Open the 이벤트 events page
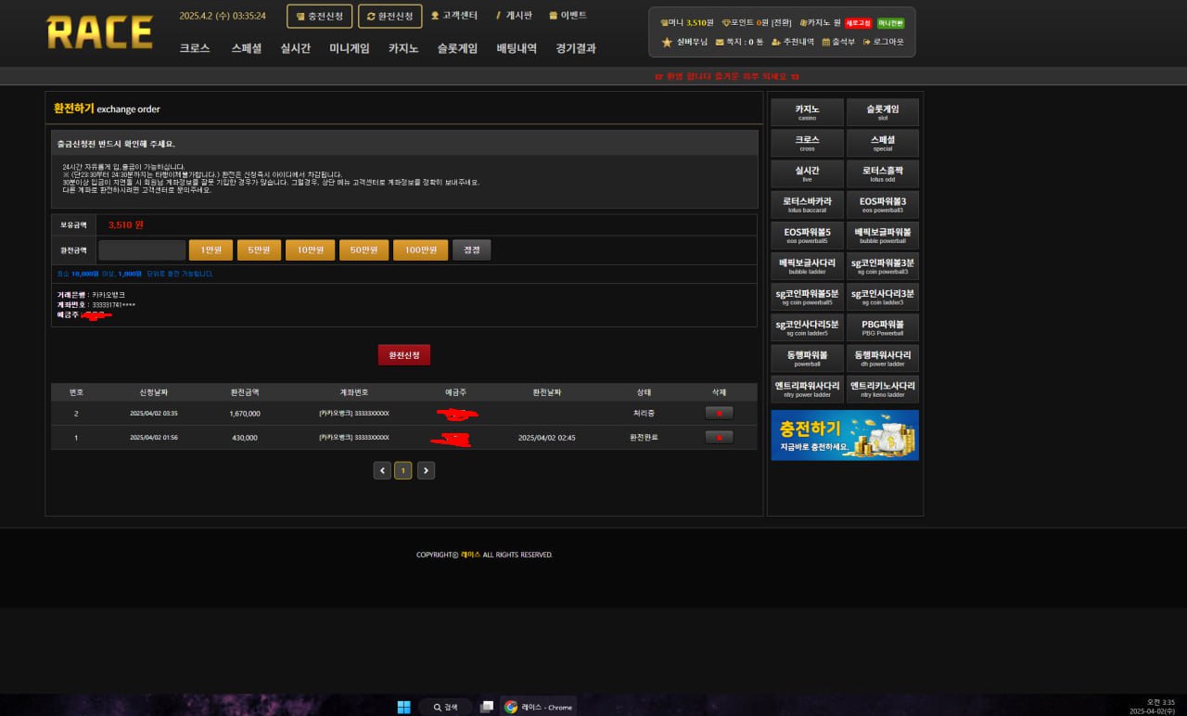Viewport: 1187px width, 716px height. tap(568, 16)
